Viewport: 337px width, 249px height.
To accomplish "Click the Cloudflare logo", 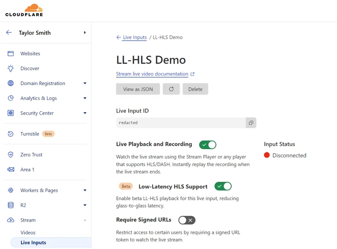I will click(x=24, y=10).
